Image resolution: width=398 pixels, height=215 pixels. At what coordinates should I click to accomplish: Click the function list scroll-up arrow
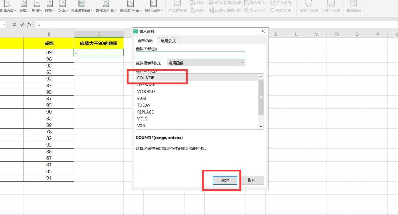261,77
